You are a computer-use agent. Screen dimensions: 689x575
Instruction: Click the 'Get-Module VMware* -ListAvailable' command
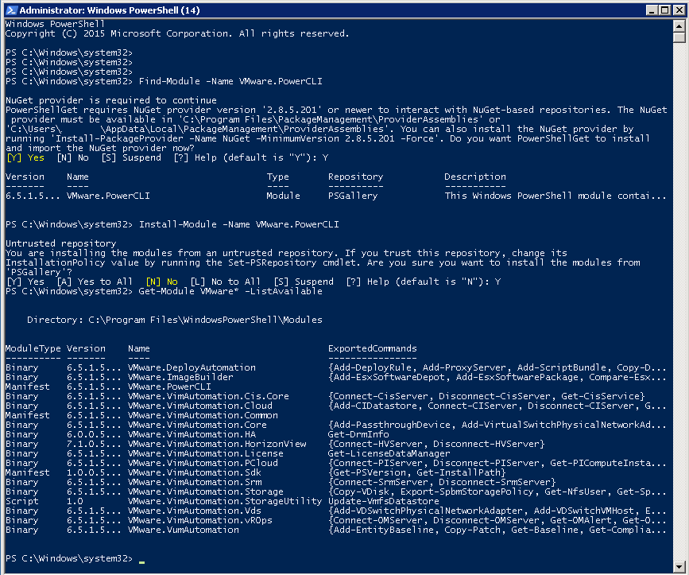pos(230,291)
